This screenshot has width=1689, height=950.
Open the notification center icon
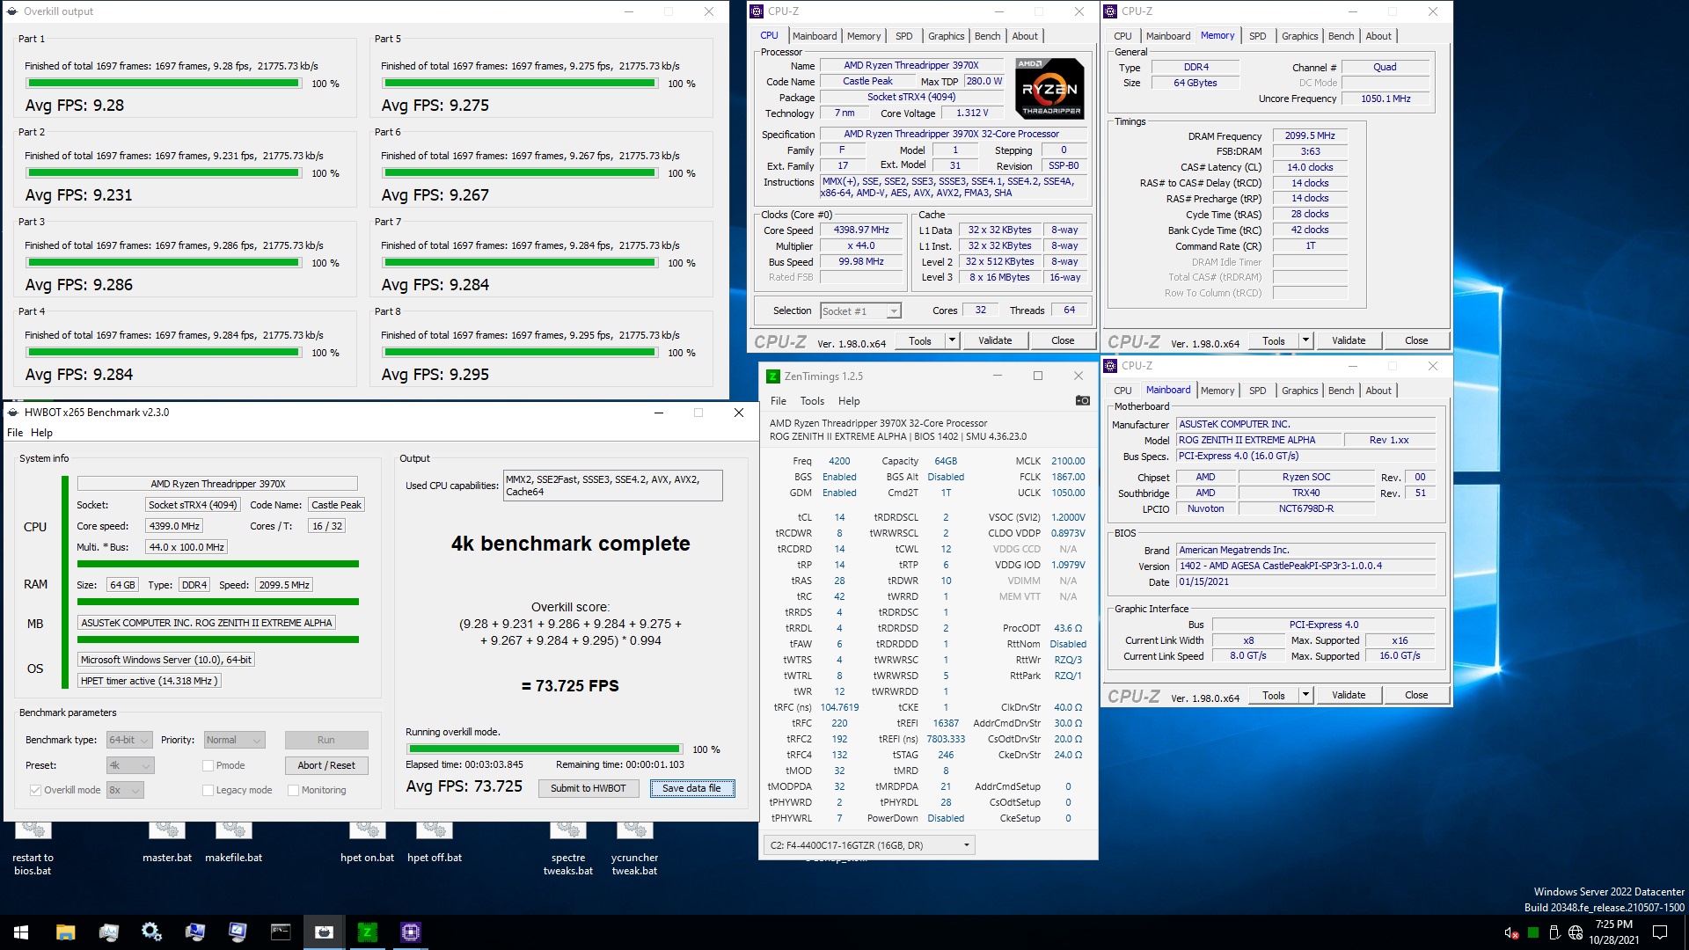(x=1660, y=932)
